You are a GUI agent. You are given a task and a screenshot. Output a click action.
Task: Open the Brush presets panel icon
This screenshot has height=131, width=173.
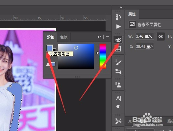point(118,71)
